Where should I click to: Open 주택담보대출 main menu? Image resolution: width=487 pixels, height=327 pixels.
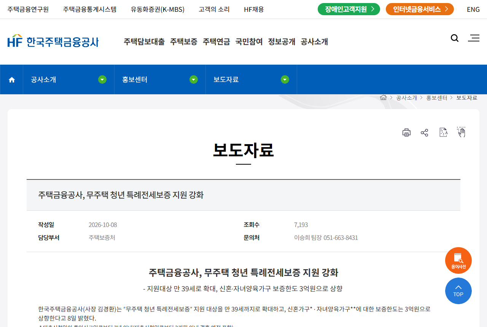point(144,41)
